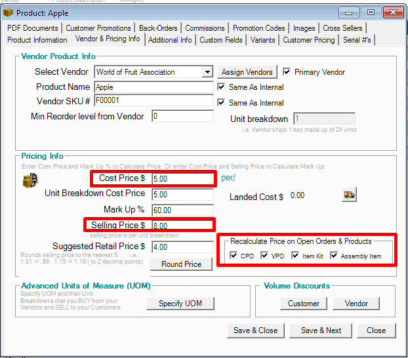
Task: Toggle the Assembly Item checkbox
Action: 334,256
